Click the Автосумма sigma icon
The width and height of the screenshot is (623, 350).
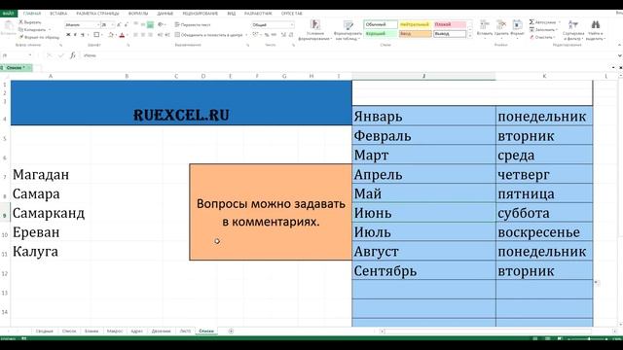point(531,22)
